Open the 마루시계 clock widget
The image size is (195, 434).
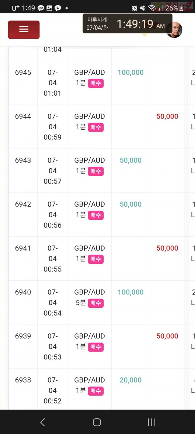pyautogui.click(x=127, y=24)
